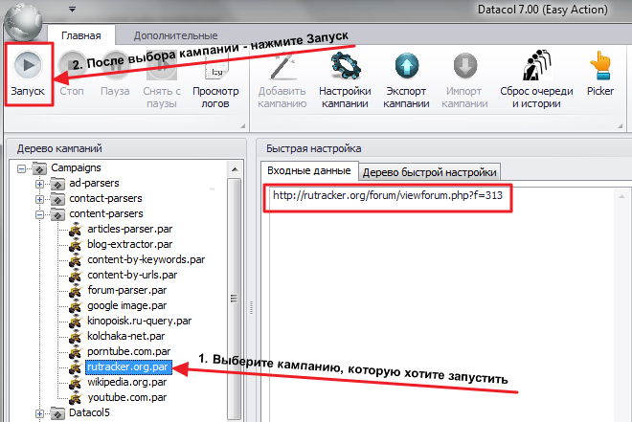
Task: Click the input data box scroll-up arrow
Action: coord(621,196)
